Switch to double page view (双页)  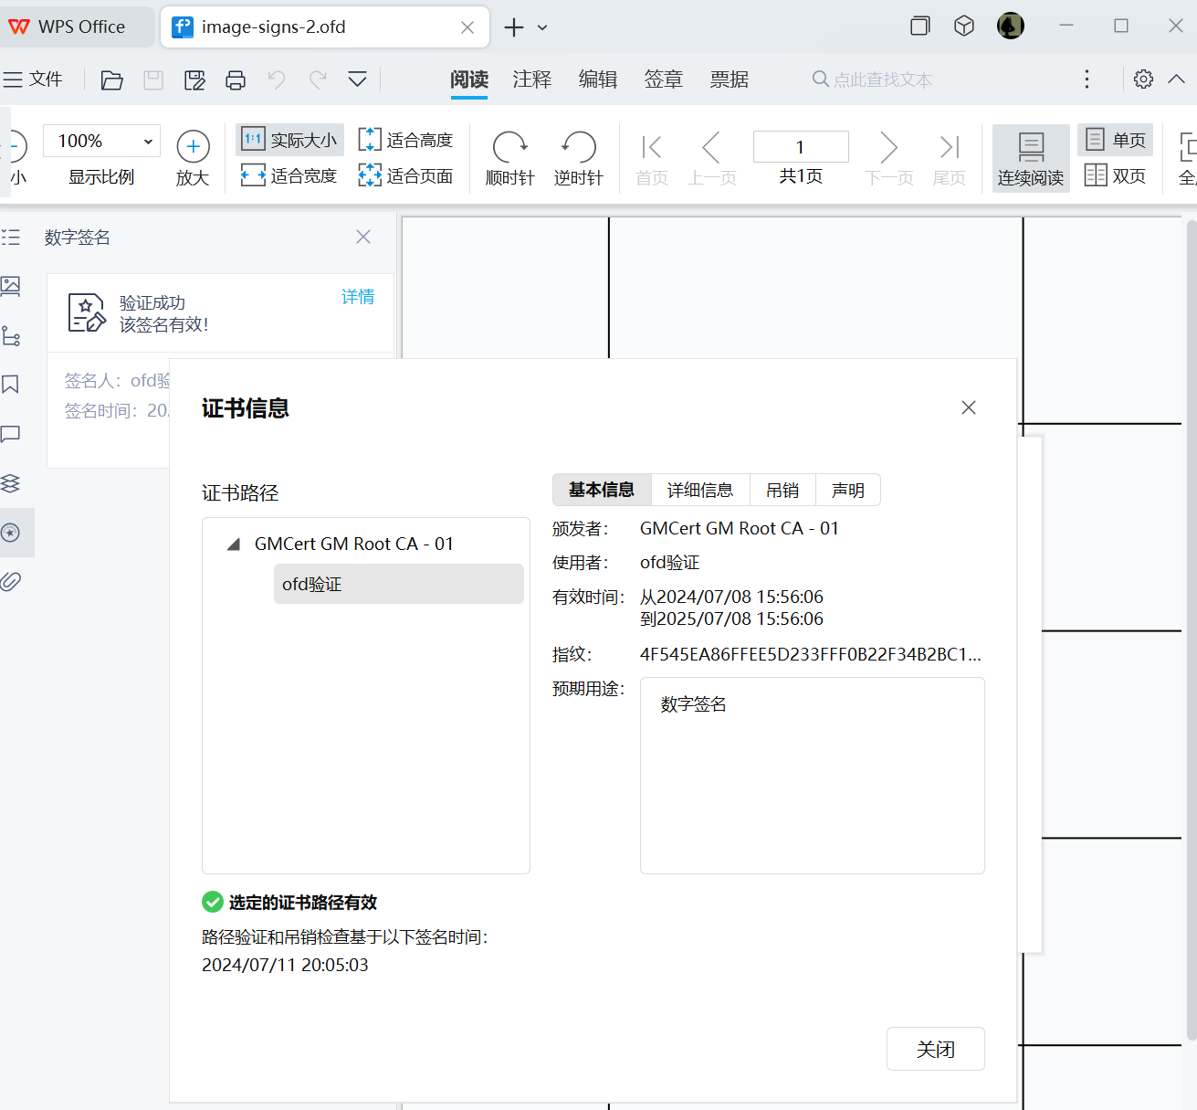tap(1116, 175)
